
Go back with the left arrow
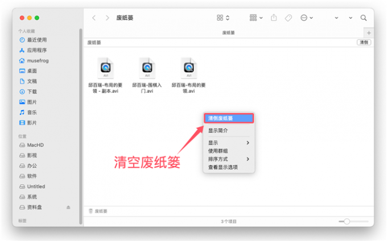94,18
